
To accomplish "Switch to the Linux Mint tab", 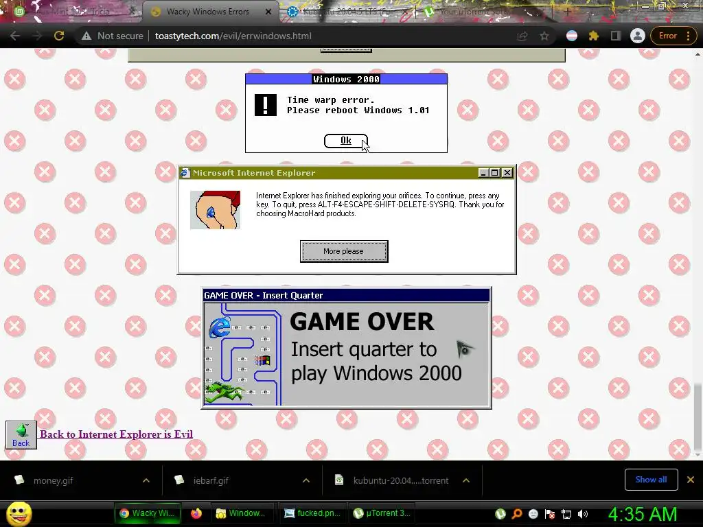I will click(x=71, y=12).
